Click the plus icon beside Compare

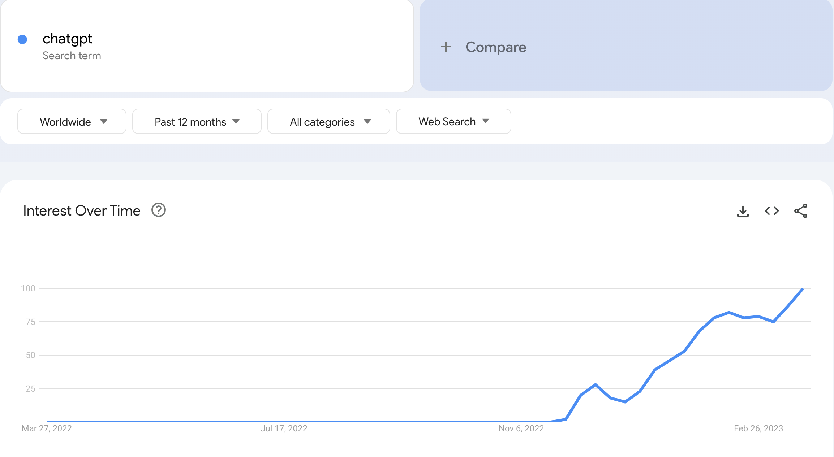(446, 47)
